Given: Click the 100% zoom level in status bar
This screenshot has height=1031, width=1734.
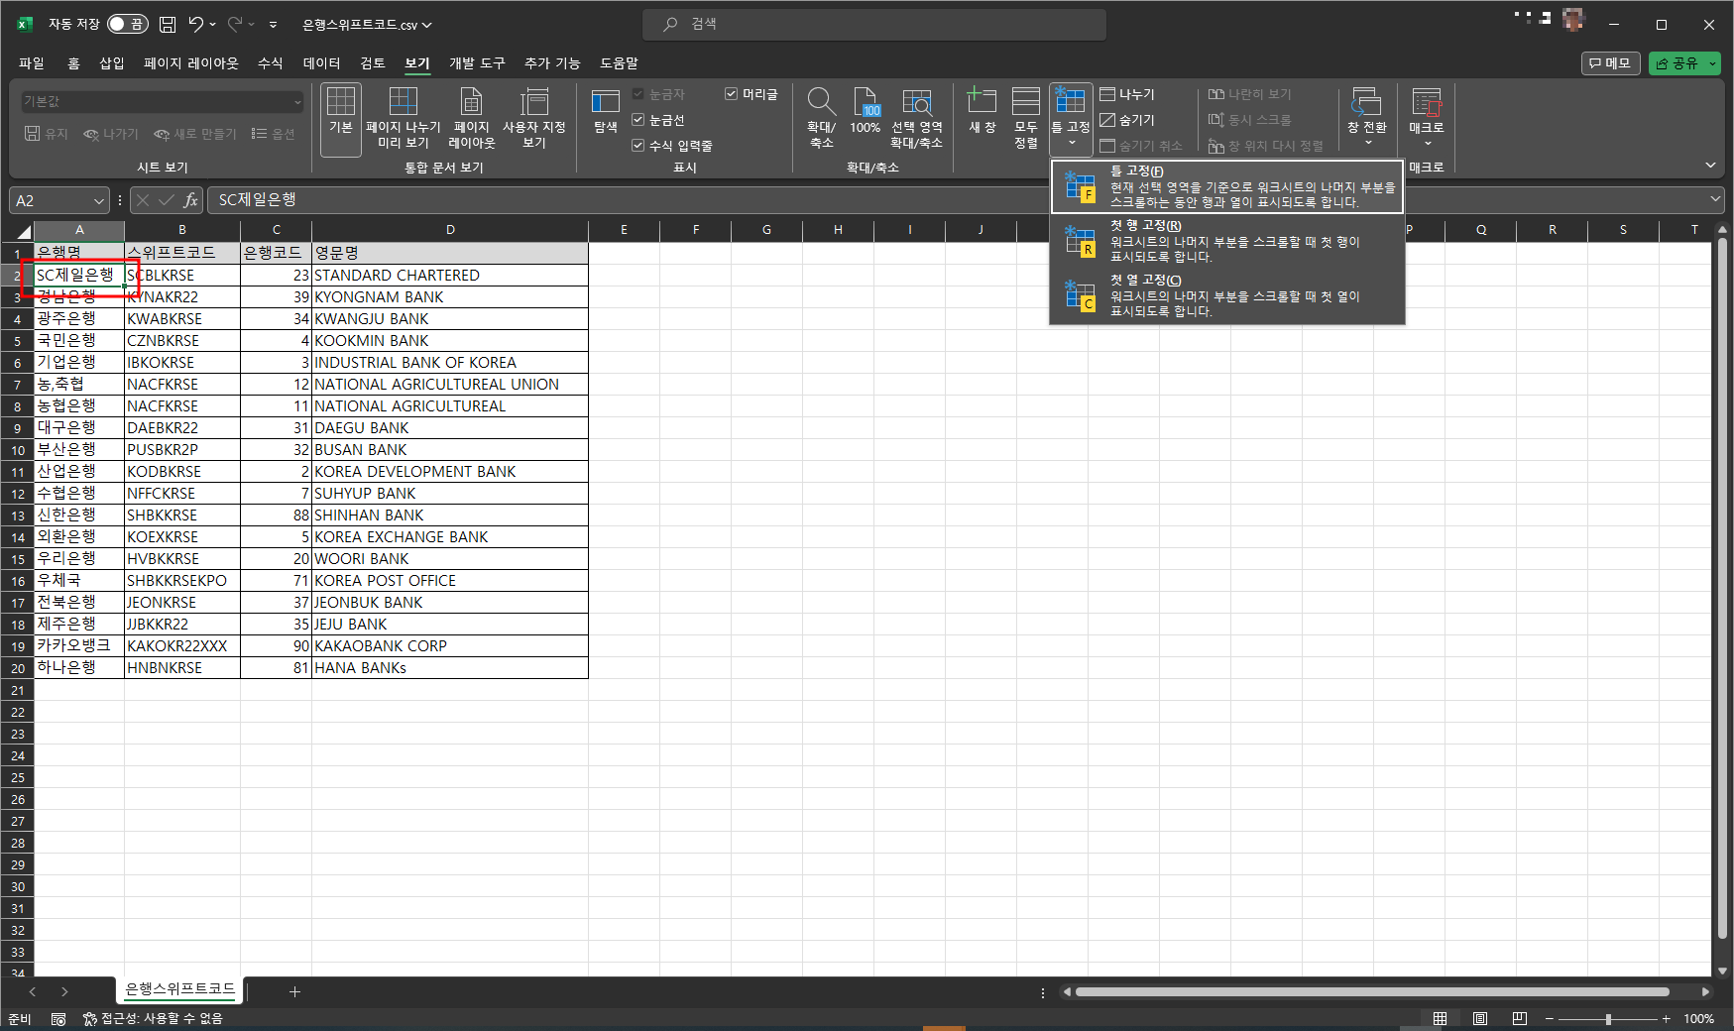Looking at the screenshot, I should (1698, 1019).
